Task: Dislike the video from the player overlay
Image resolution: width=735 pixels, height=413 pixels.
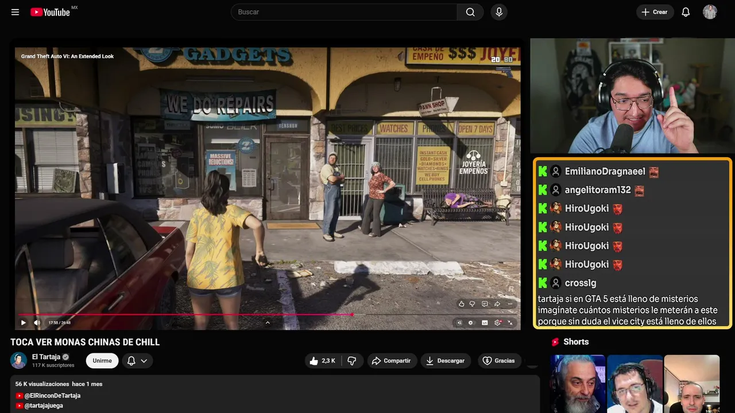Action: point(473,304)
